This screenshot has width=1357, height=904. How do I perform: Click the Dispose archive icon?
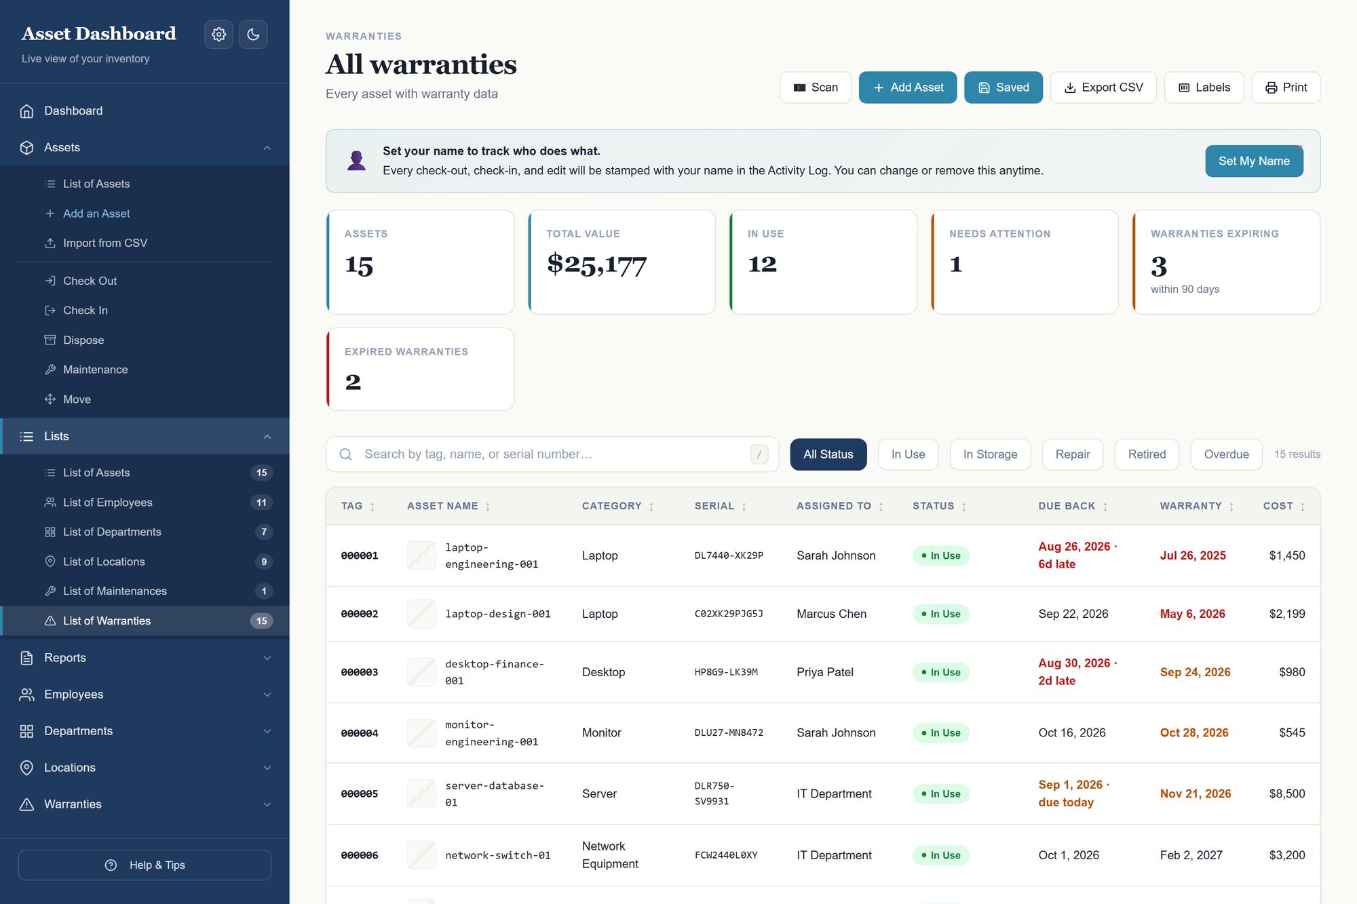click(x=50, y=340)
